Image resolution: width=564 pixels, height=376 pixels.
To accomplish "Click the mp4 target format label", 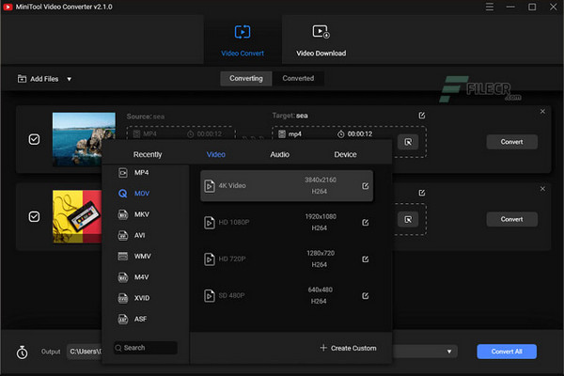I will coord(294,134).
